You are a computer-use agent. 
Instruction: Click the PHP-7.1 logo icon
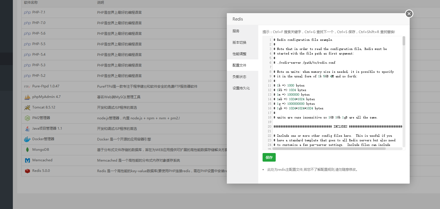tap(27, 12)
